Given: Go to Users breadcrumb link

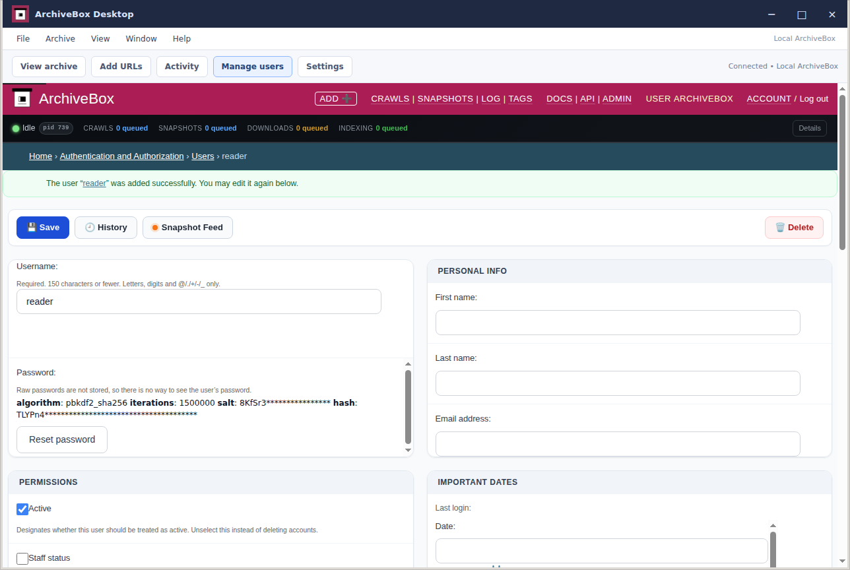Looking at the screenshot, I should (x=203, y=156).
